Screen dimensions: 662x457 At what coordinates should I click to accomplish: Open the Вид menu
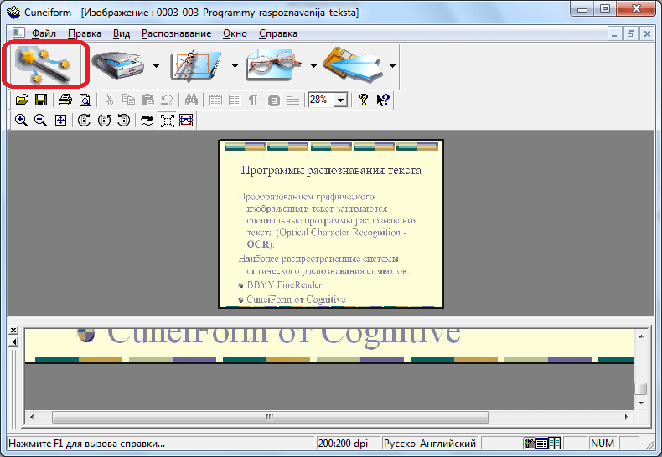point(122,33)
